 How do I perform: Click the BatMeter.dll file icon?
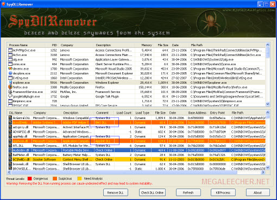pyautogui.click(x=10, y=155)
